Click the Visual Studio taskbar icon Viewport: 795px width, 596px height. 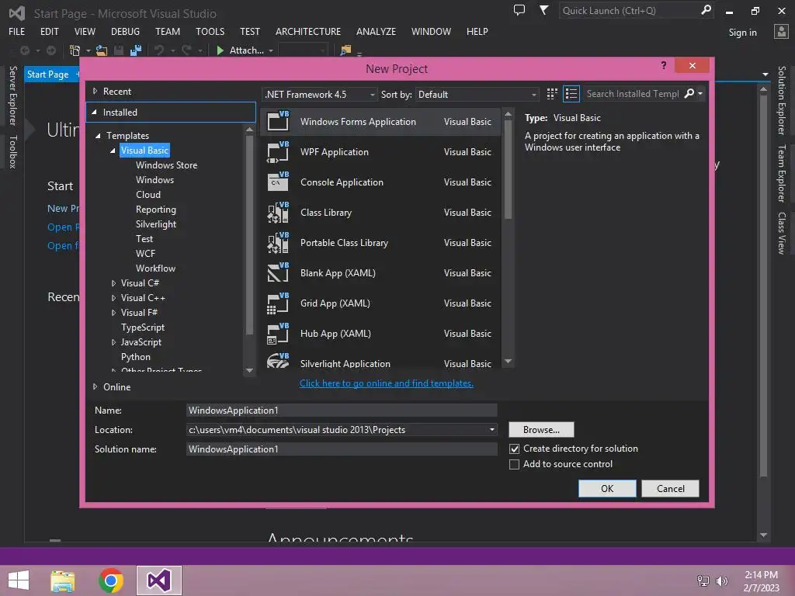[x=158, y=580]
